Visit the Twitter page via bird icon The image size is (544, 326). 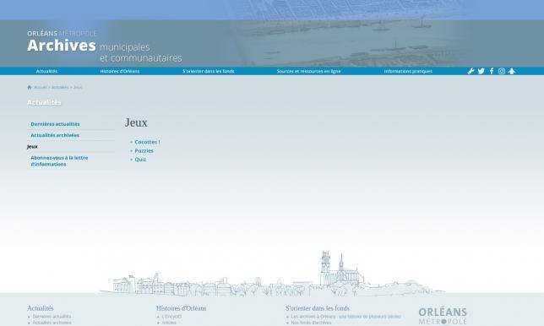point(481,71)
